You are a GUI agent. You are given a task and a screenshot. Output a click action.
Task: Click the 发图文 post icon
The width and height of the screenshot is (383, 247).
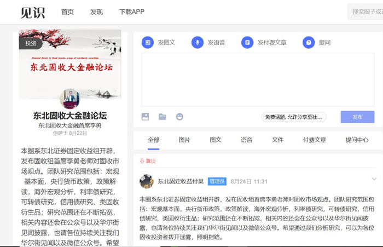(148, 43)
